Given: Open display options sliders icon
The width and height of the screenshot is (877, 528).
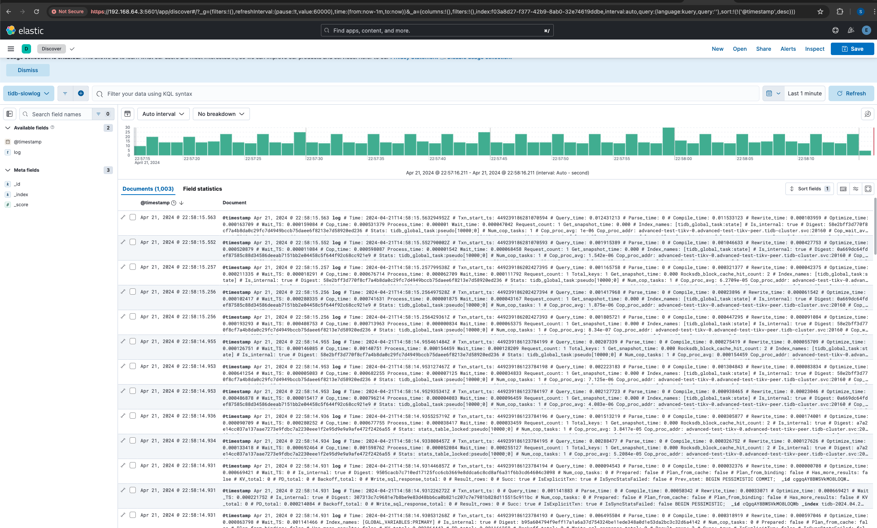Looking at the screenshot, I should point(856,189).
